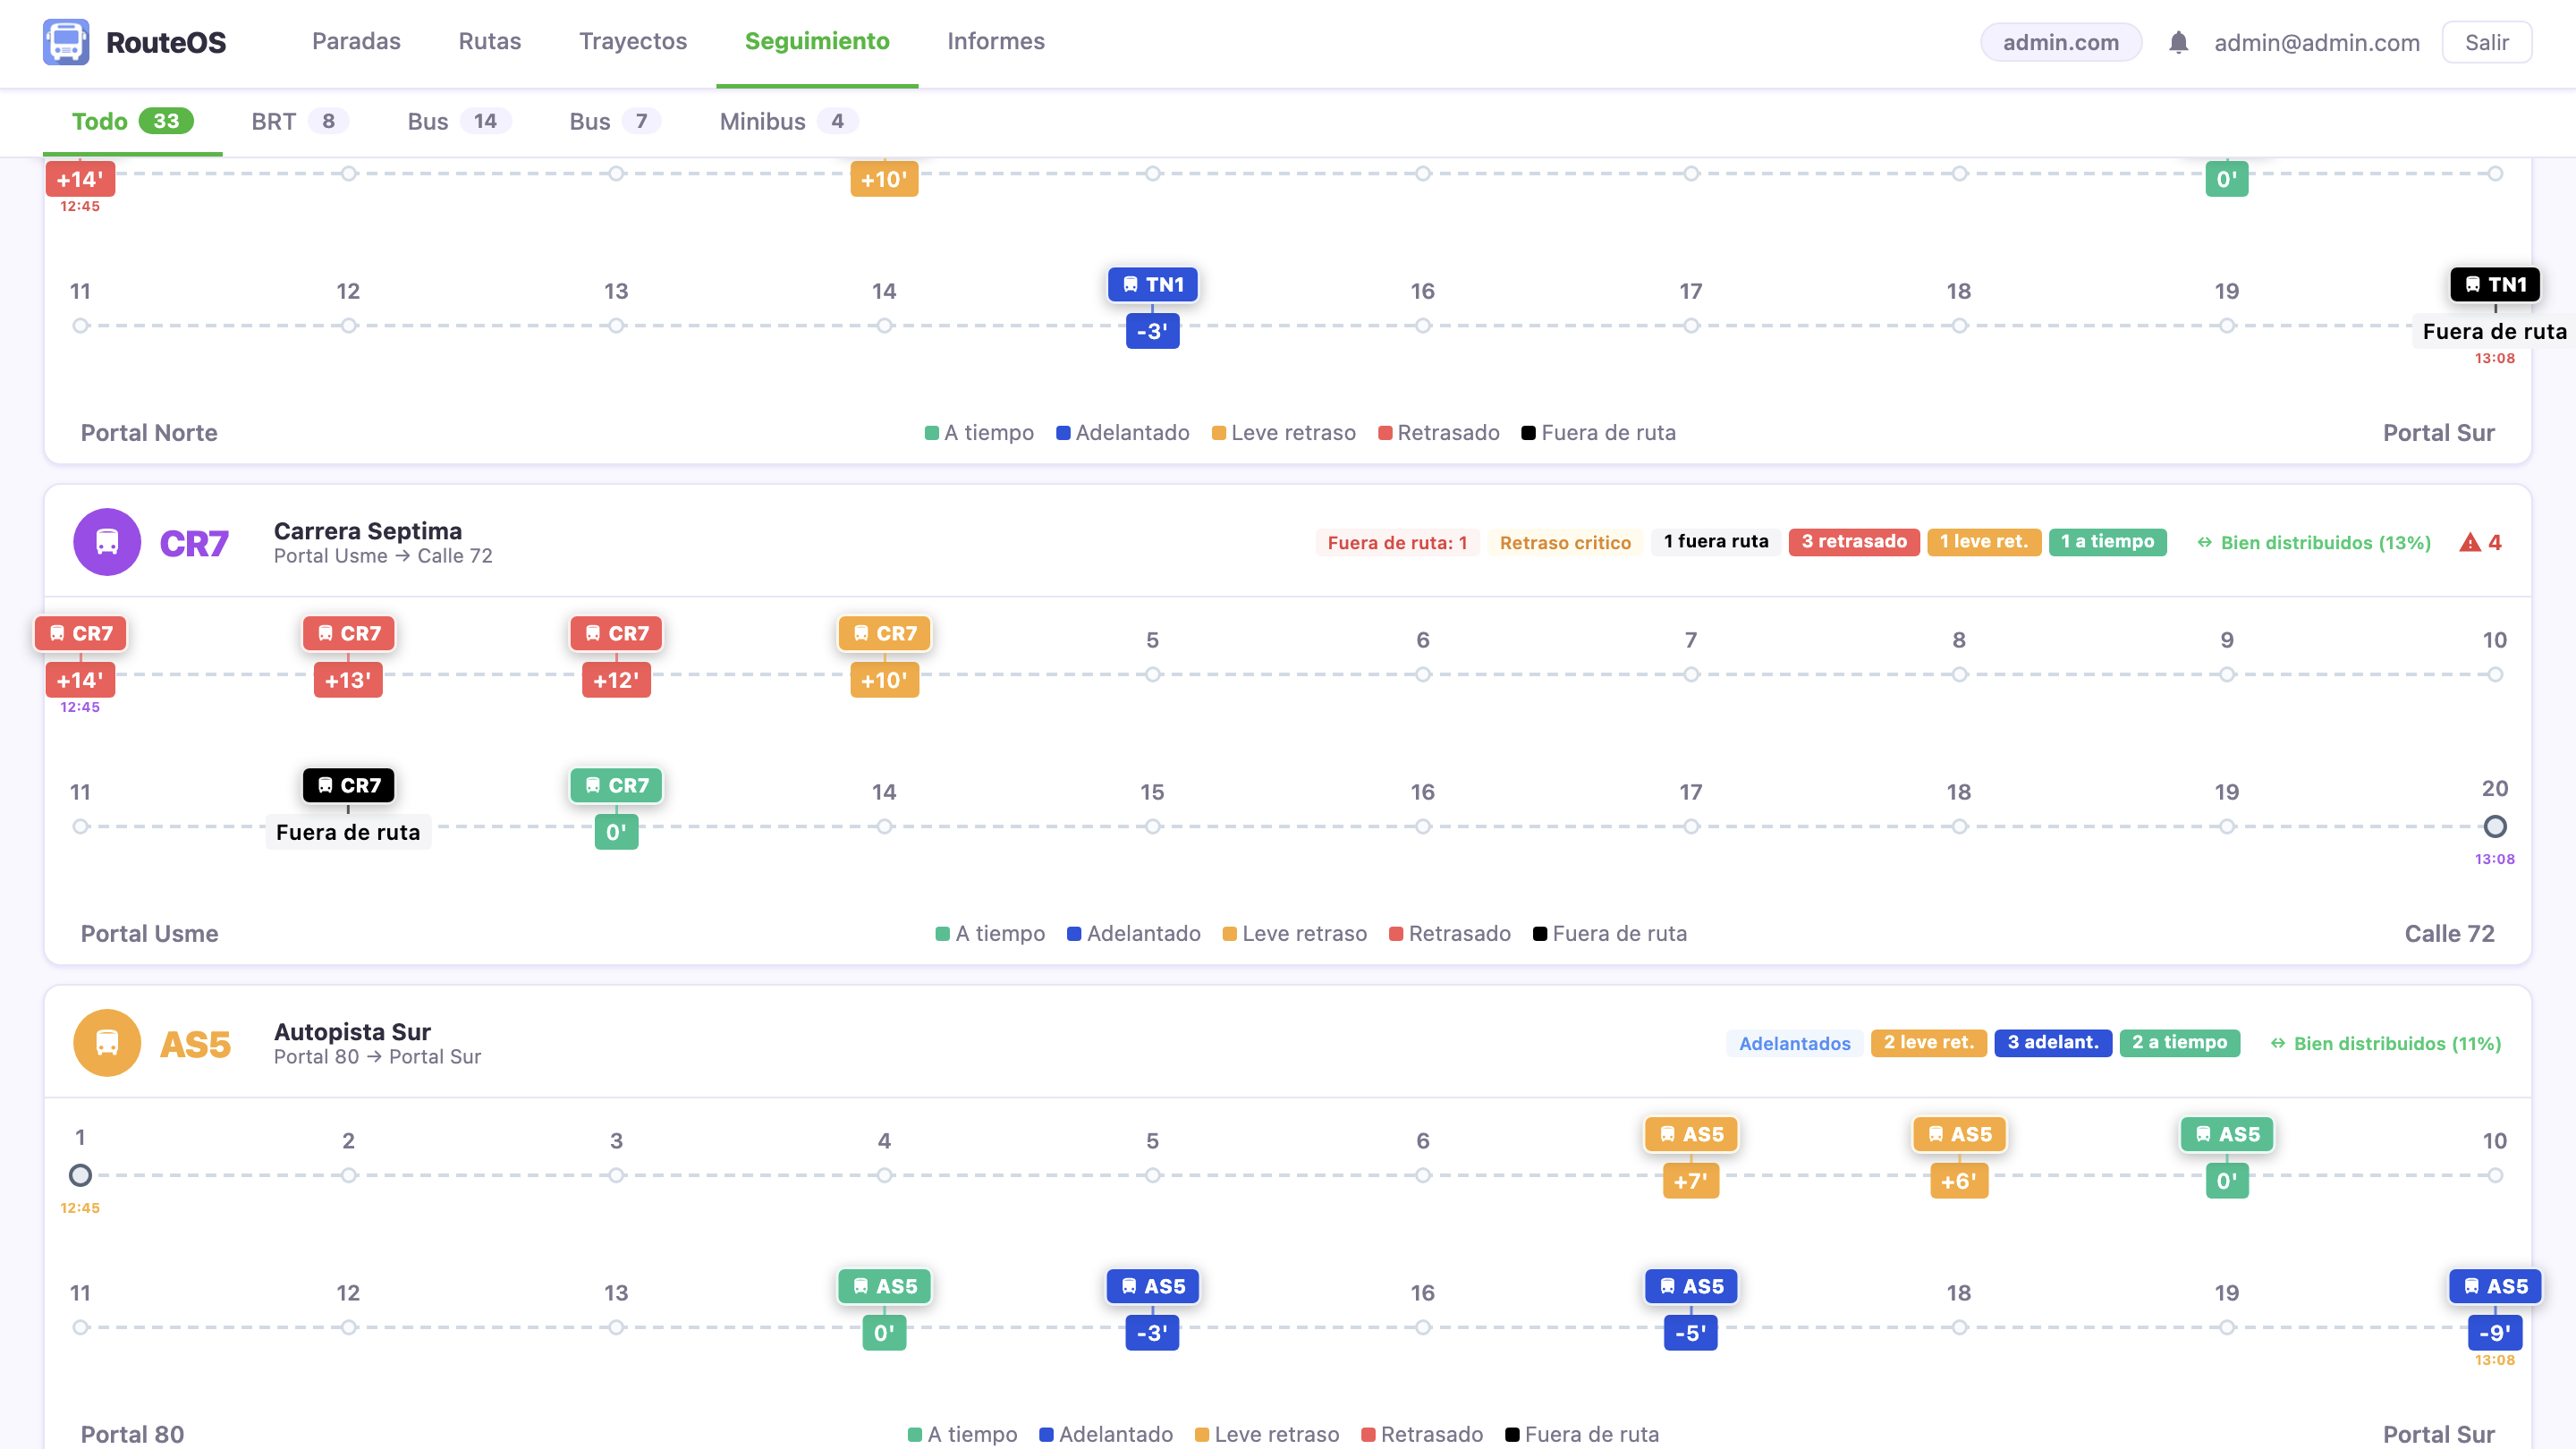Click the admin@admin.com account label

click(2317, 42)
